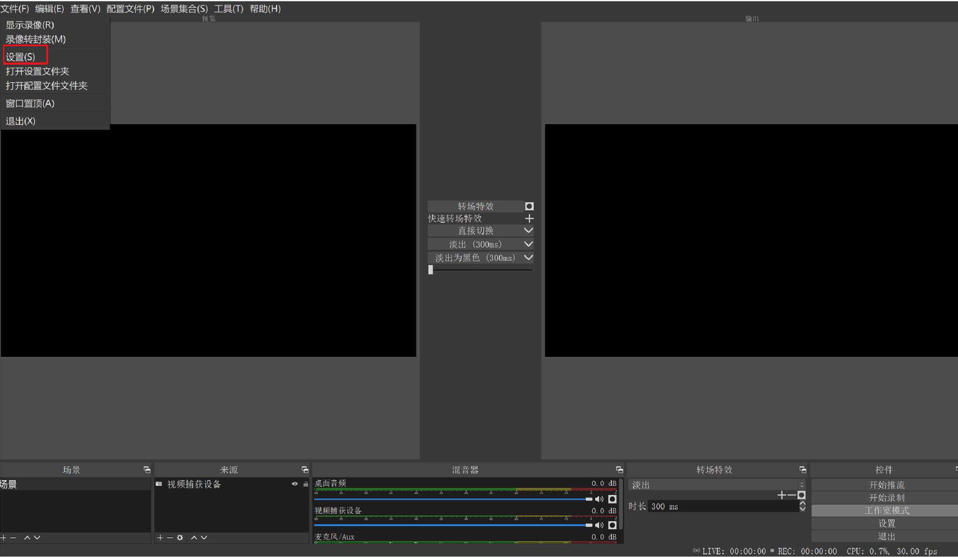The image size is (958, 557).
Task: Add a new source with plus icon
Action: 160,537
